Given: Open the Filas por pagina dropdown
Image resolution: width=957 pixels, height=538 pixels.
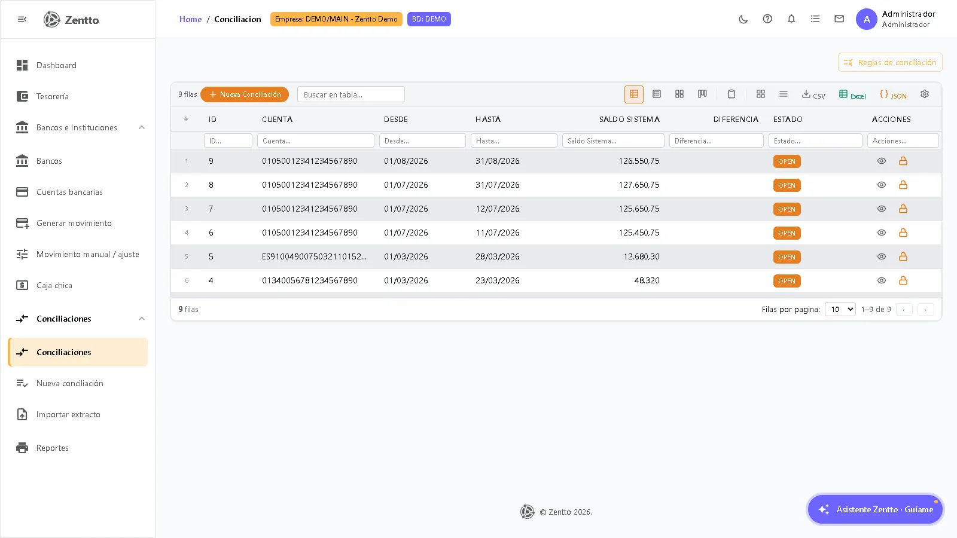Looking at the screenshot, I should [840, 309].
